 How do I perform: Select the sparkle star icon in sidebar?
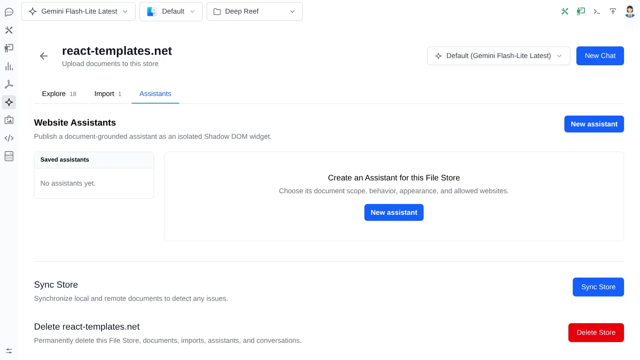pos(9,102)
